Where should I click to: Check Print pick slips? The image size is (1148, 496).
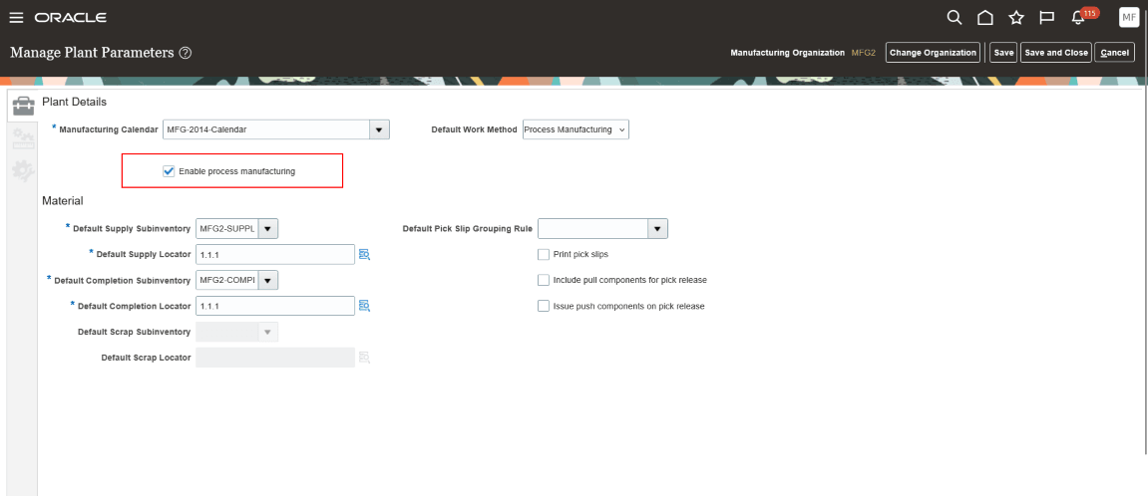pos(544,255)
